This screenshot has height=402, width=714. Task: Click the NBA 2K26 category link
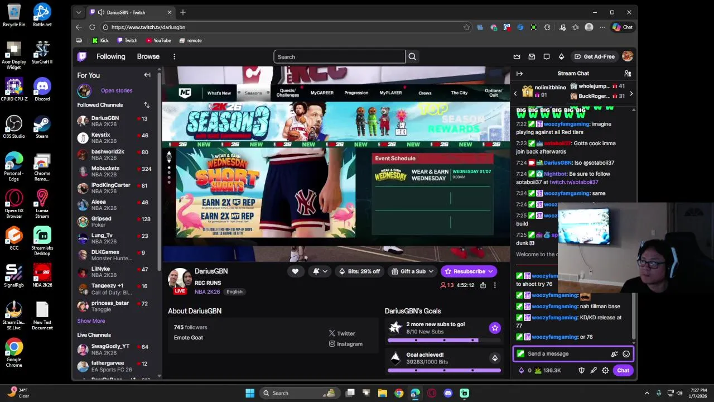tap(207, 291)
